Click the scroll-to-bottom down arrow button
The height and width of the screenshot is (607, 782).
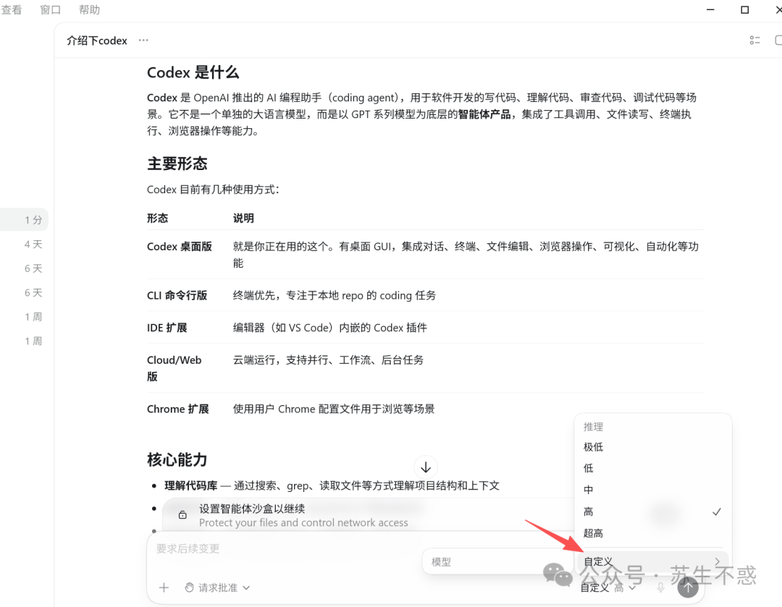coord(426,467)
